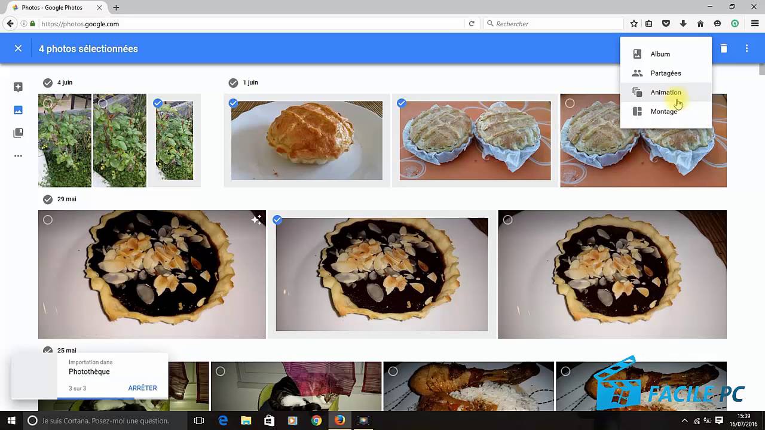Select the cat photo from 25 mai
765x430 pixels.
[221, 371]
